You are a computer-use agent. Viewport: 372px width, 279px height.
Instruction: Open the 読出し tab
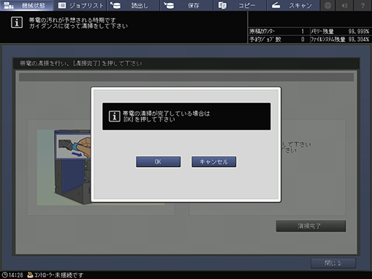[133, 5]
